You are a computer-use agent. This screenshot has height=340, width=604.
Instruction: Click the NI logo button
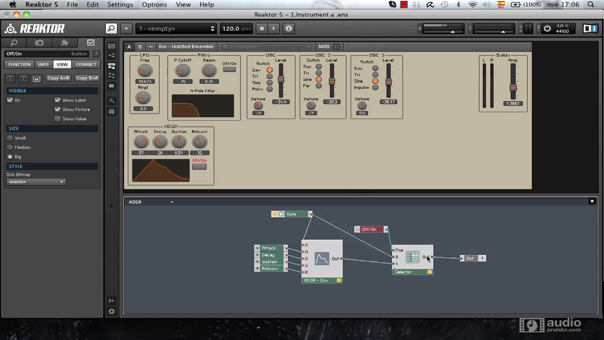(x=590, y=28)
